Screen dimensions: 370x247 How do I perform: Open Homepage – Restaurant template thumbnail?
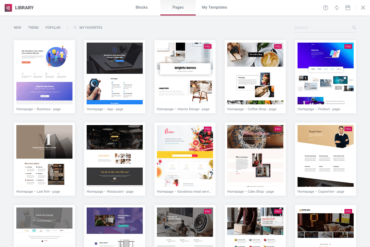tap(115, 156)
